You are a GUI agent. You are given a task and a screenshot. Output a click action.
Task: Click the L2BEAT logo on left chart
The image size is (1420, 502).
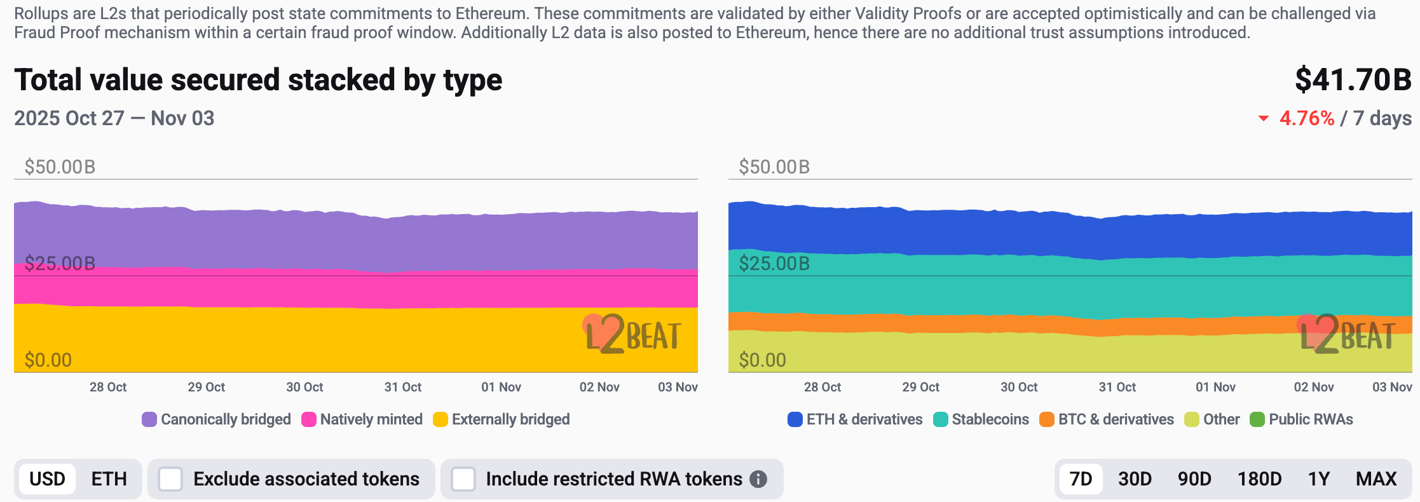tap(632, 334)
